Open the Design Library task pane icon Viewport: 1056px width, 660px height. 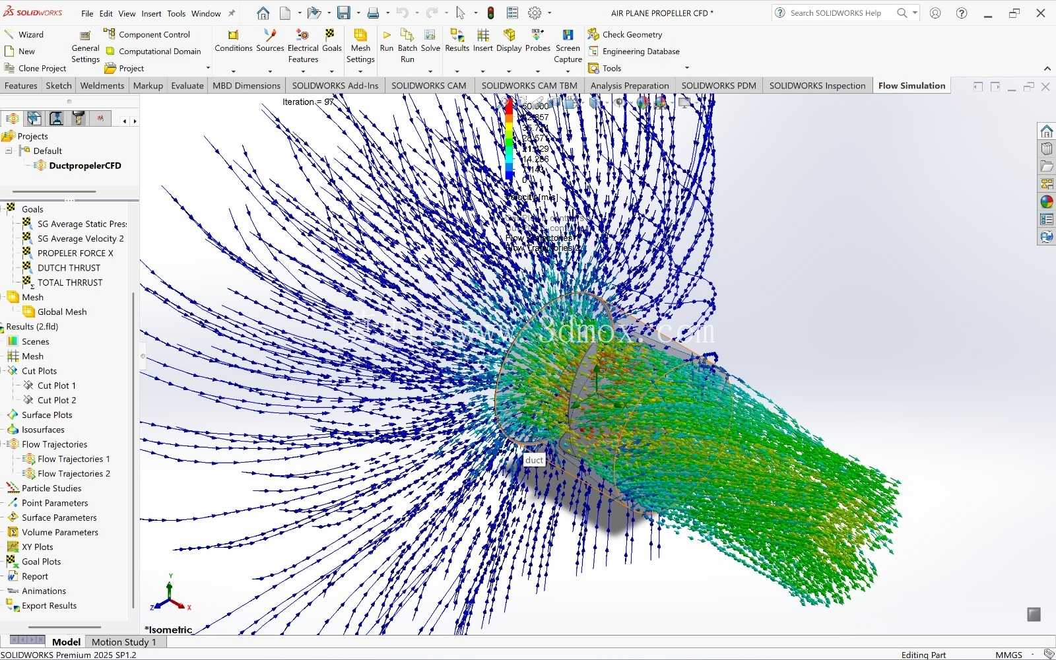pyautogui.click(x=1047, y=149)
